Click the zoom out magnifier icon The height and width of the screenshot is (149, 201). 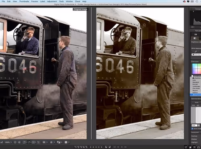coord(15,142)
